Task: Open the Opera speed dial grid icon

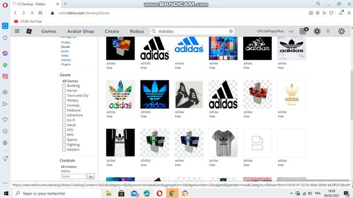Action: 40,13
